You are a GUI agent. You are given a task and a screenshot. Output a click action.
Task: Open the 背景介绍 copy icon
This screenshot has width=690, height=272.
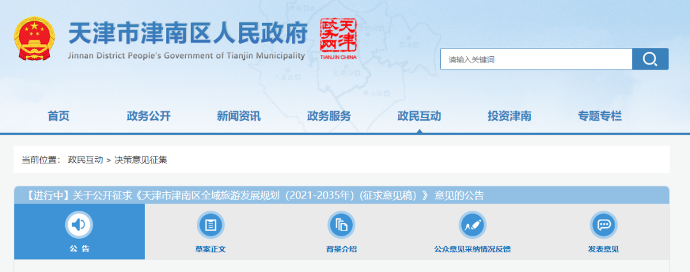point(341,225)
